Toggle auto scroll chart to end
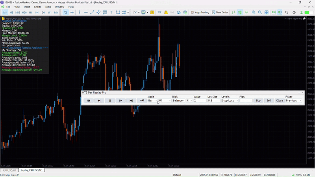Image resolution: width=315 pixels, height=177 pixels. [x=274, y=13]
